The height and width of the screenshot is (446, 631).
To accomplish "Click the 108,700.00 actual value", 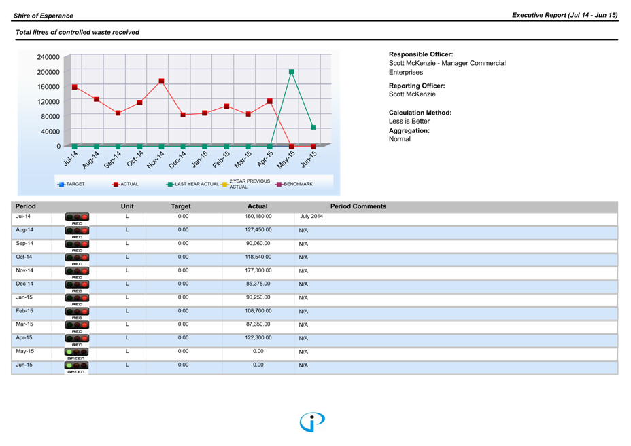I will (x=258, y=311).
